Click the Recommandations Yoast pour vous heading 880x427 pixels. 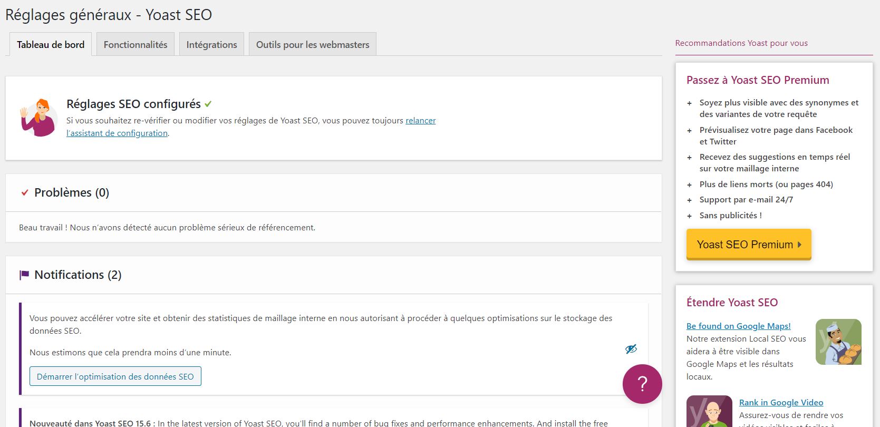[x=741, y=43]
